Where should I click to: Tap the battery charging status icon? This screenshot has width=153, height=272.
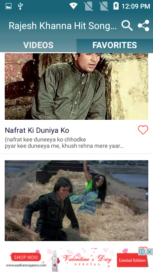[116, 6]
